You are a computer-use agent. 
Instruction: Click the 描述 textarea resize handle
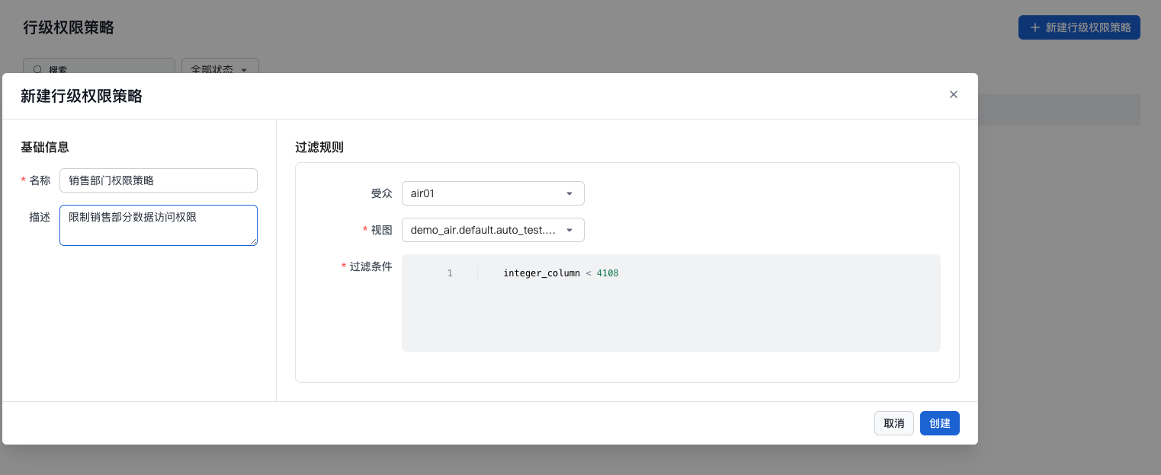(253, 241)
